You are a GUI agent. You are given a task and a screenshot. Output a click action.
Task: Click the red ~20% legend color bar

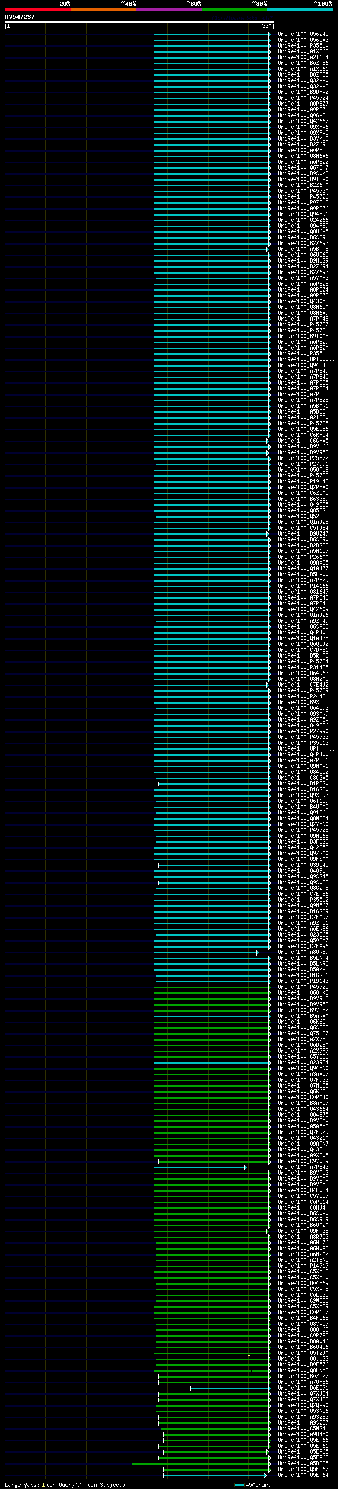point(37,10)
